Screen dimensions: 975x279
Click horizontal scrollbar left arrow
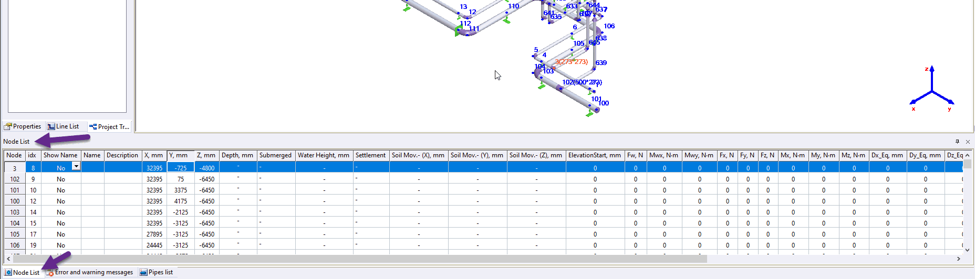(8, 259)
